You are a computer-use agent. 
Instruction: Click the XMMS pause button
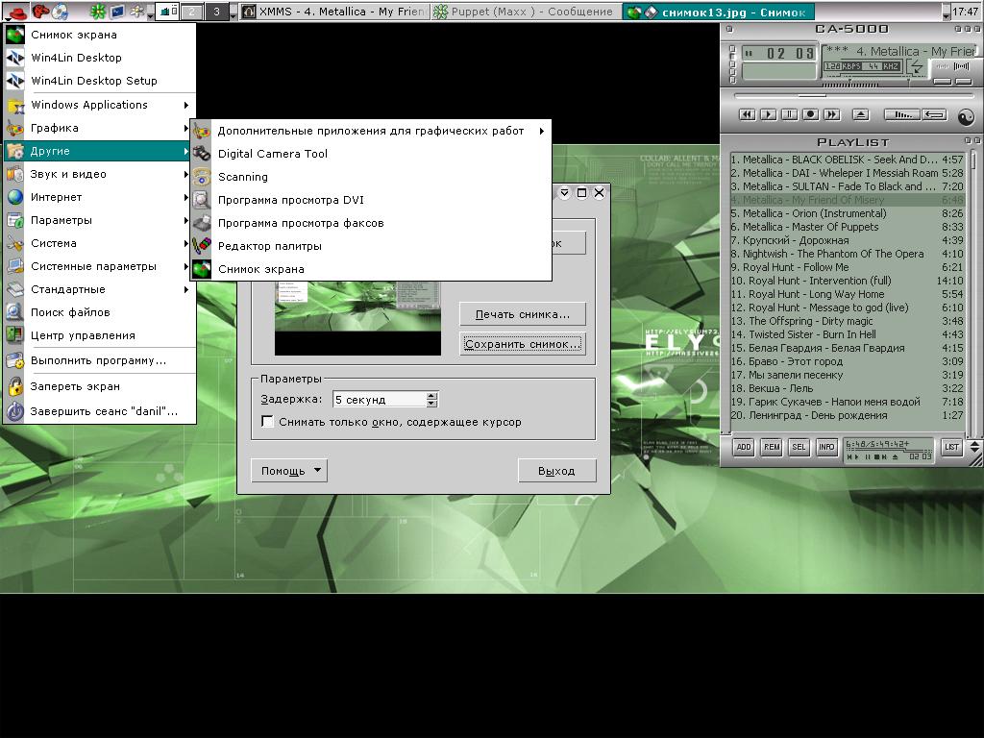point(790,114)
